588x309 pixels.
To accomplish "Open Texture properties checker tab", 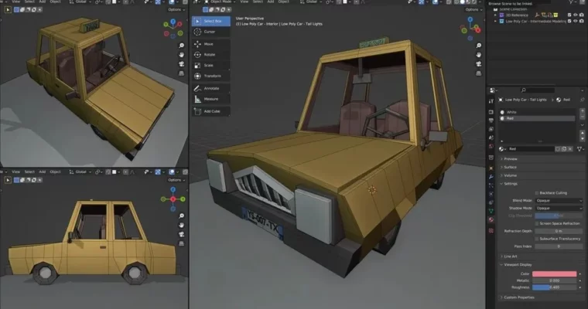I will tap(491, 231).
